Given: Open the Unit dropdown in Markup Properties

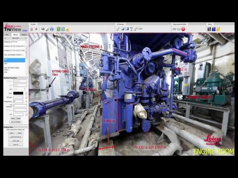Looking at the screenshot, I should coord(20,89).
